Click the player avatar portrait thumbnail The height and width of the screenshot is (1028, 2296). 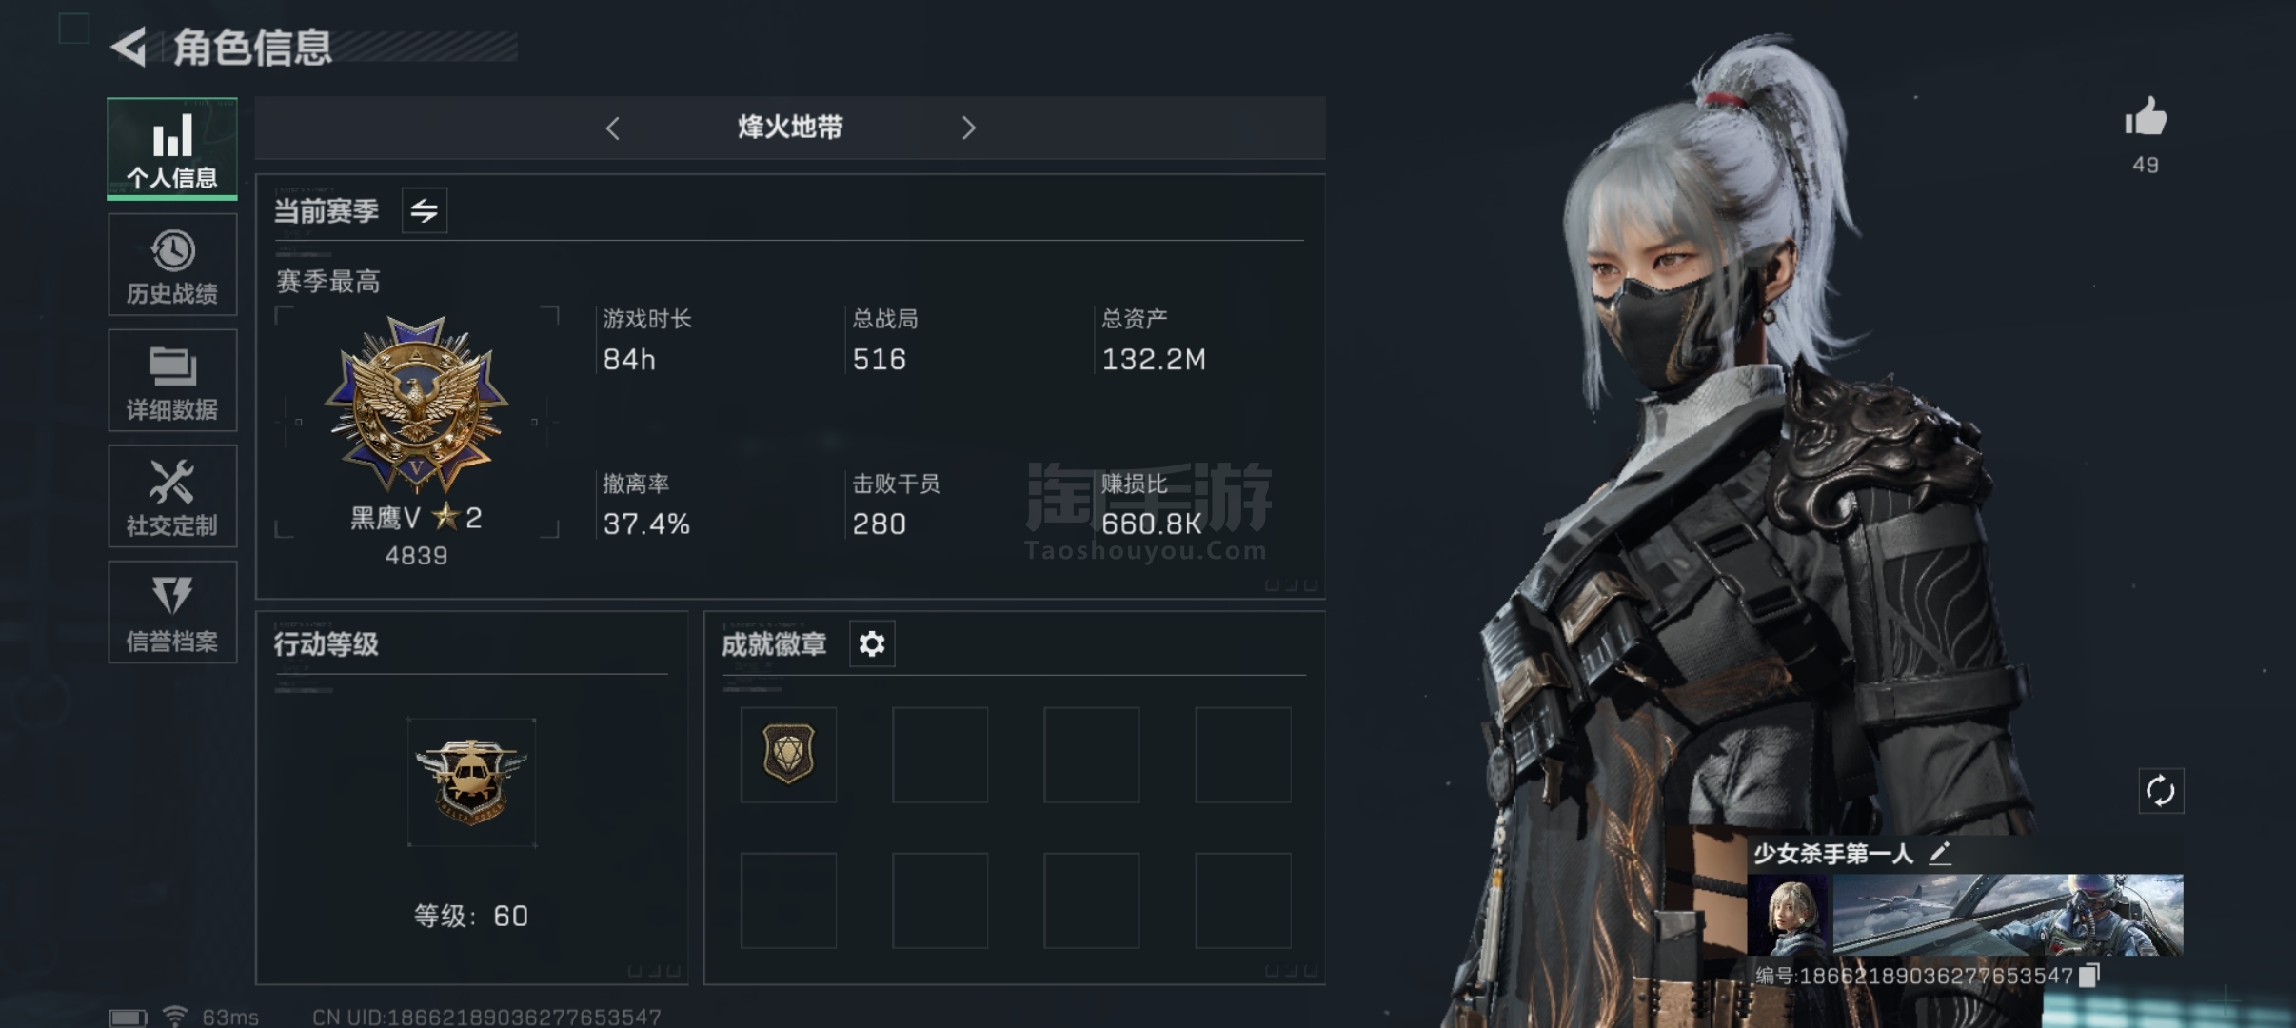(x=1788, y=915)
